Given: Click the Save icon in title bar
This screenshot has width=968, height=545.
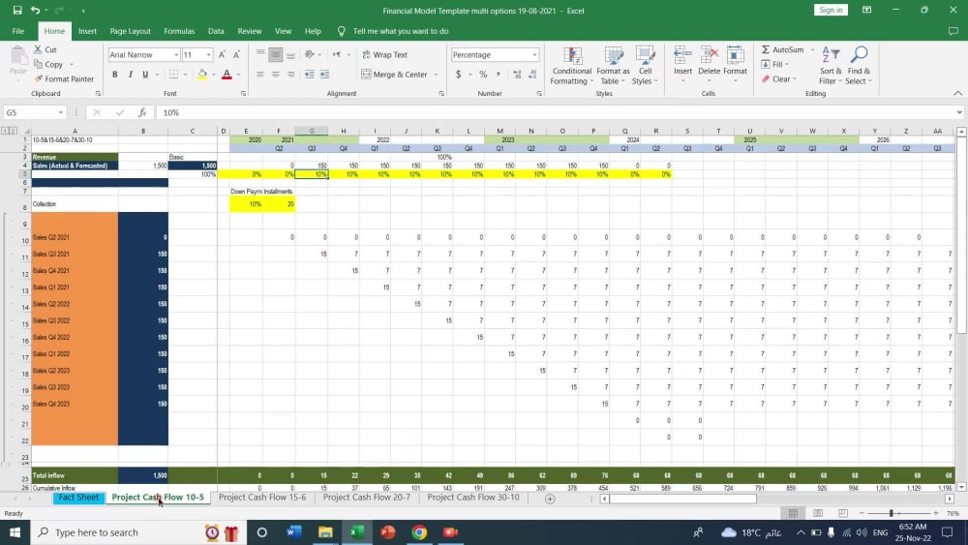Looking at the screenshot, I should click(x=17, y=10).
